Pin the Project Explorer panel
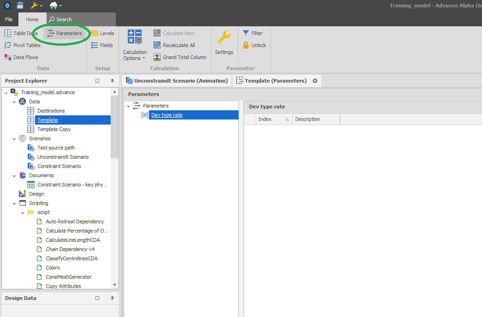Viewport: 482px width, 317px height. coord(112,81)
